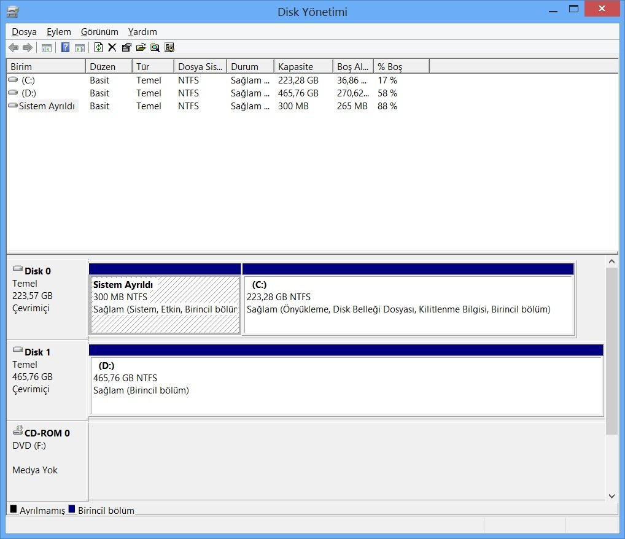Open the Görünüm menu
Image resolution: width=625 pixels, height=539 pixels.
pyautogui.click(x=99, y=32)
